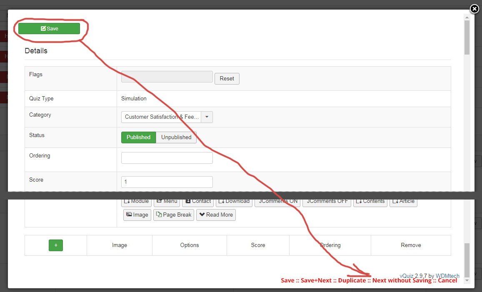Screen dimensions: 482x292
Task: Insert an Image via editor button
Action: [137, 215]
